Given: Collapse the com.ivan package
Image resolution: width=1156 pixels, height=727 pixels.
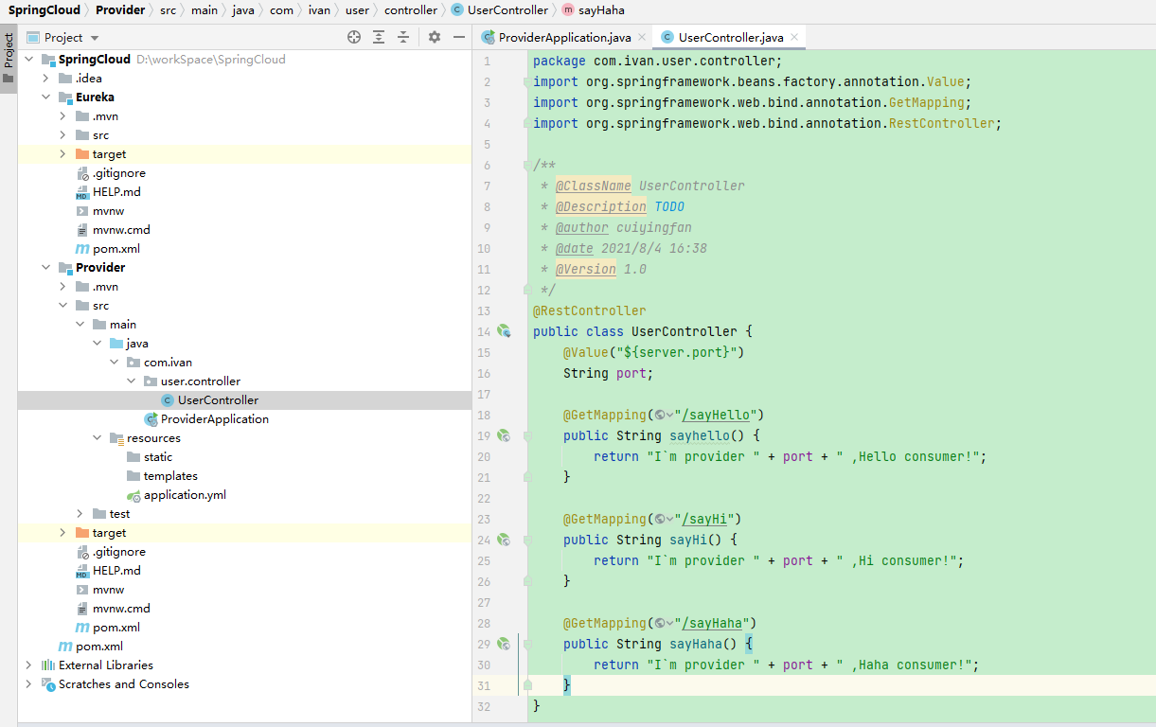Looking at the screenshot, I should pyautogui.click(x=115, y=362).
